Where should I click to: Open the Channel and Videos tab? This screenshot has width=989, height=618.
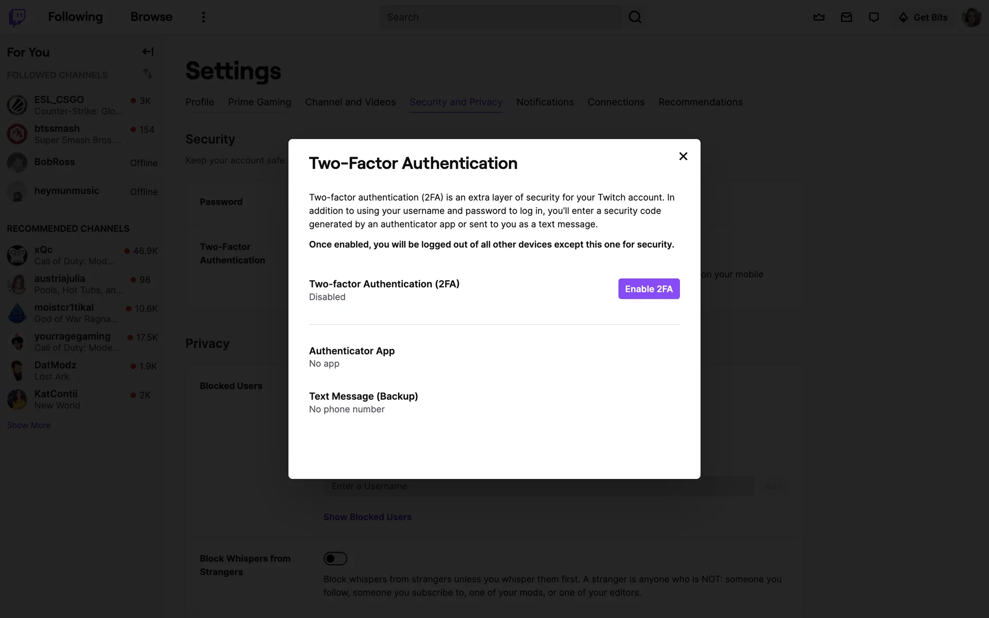(x=350, y=102)
